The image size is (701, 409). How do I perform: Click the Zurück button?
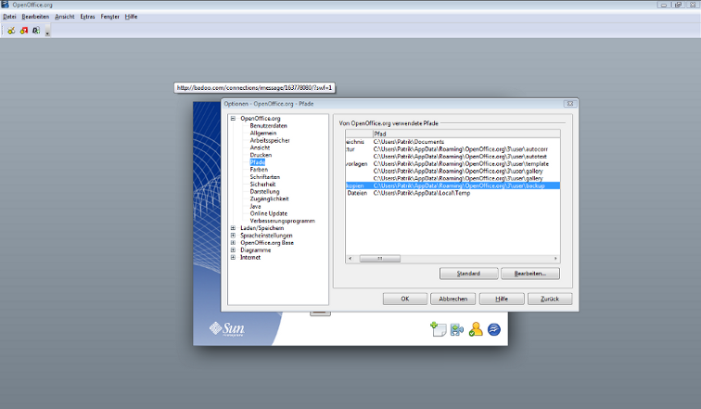tap(550, 299)
